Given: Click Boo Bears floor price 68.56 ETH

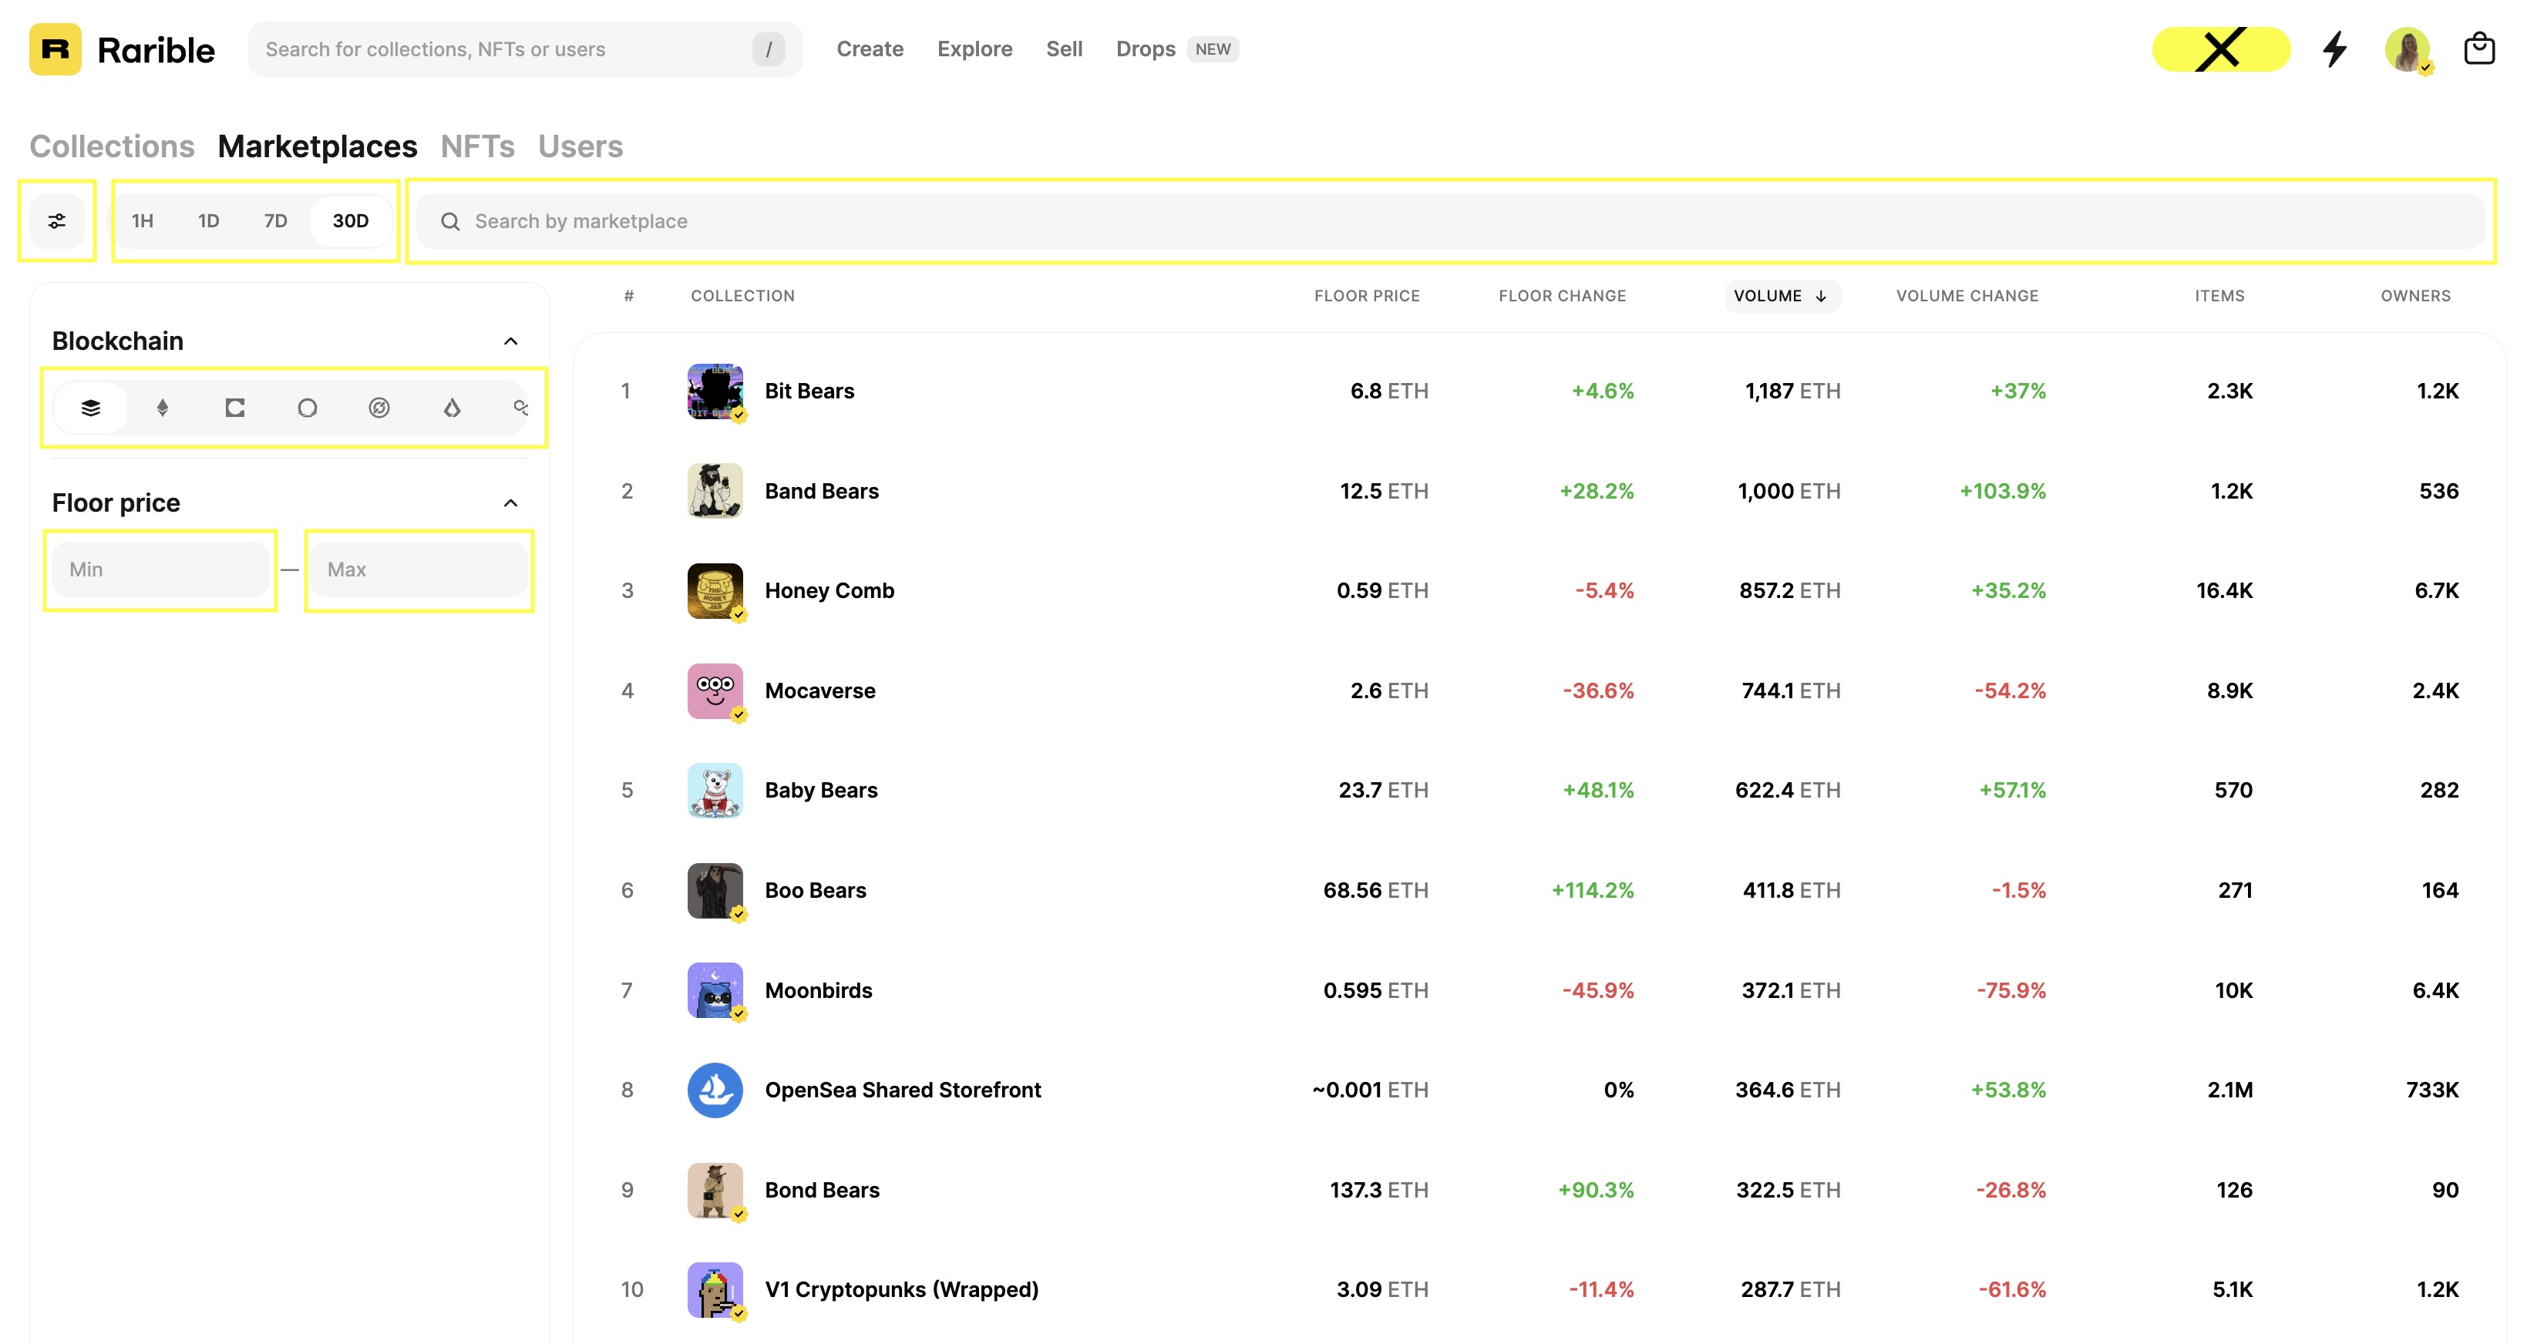Looking at the screenshot, I should [x=1375, y=890].
